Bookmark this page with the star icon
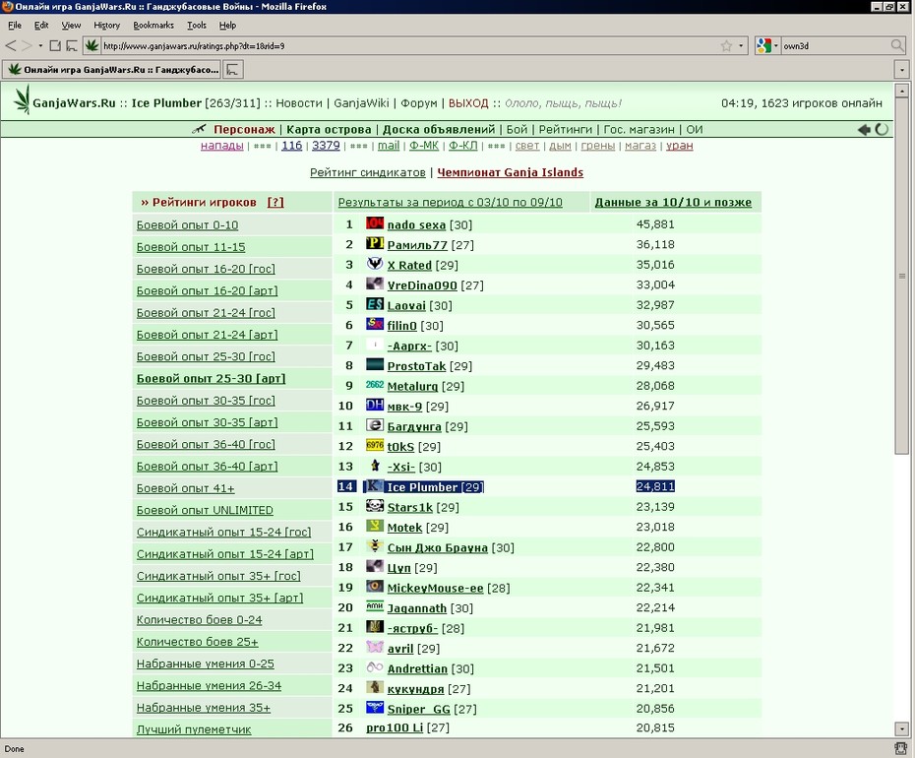The width and height of the screenshot is (915, 758). coord(726,45)
